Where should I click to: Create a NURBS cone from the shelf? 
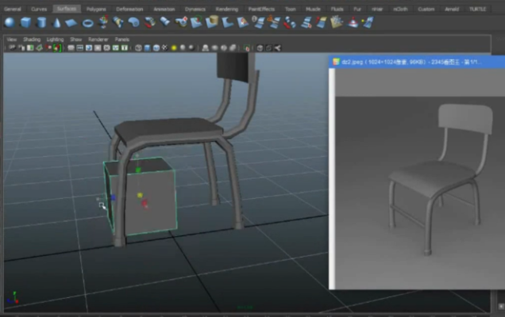coord(56,22)
